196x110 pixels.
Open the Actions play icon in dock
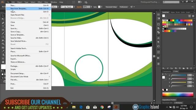pos(158,58)
